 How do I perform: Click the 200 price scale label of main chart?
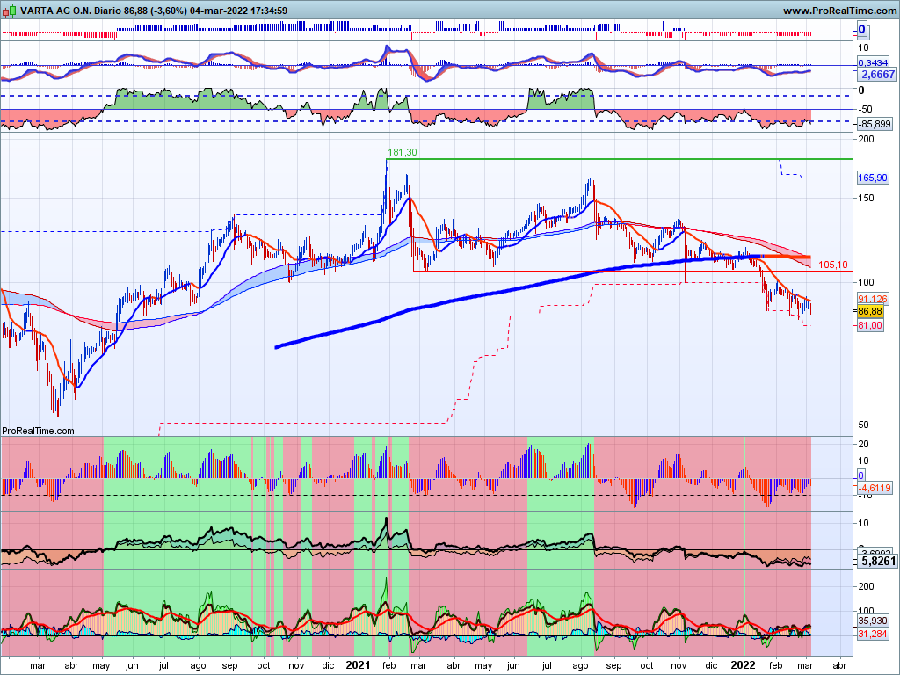pos(866,139)
